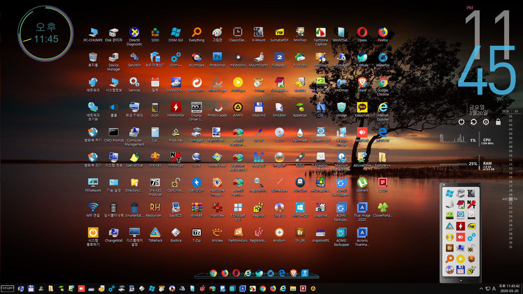Viewport: 523px width, 294px height.
Task: Launch KakaoTalk desktop icon
Action: tap(362, 110)
